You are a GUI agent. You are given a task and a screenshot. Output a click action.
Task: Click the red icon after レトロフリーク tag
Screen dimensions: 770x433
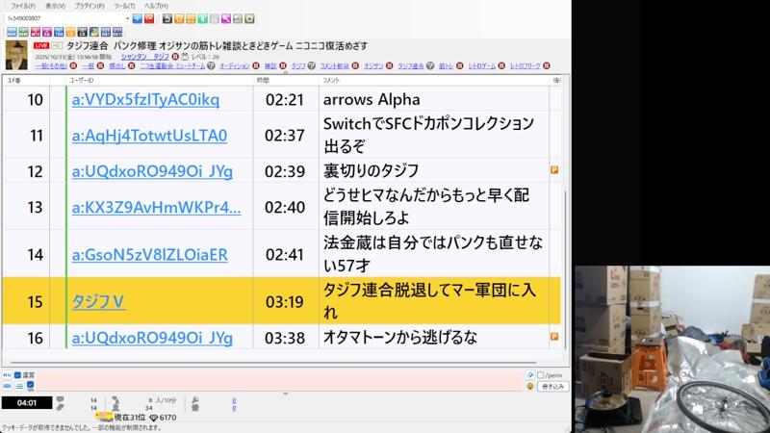(547, 65)
